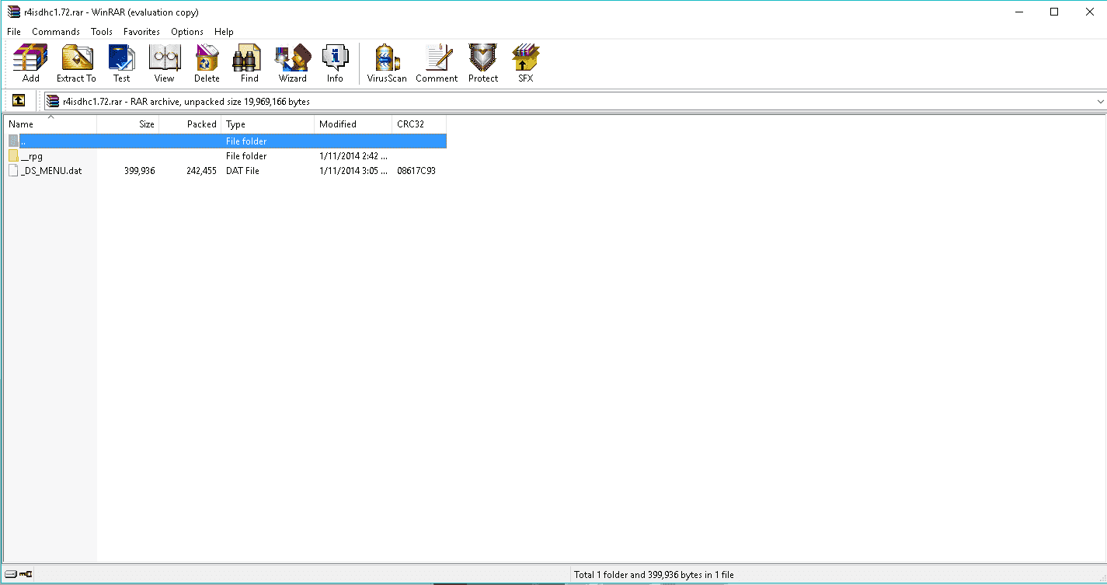Expand the archive path dropdown
Screen dimensions: 1107x585
[1100, 101]
